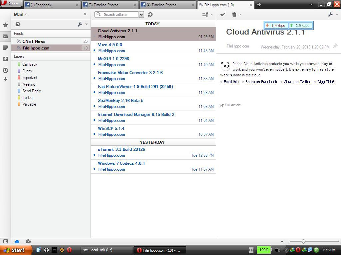Viewport: 341px width, 255px height.
Task: Open the search field dropdown arrow
Action: 141,15
